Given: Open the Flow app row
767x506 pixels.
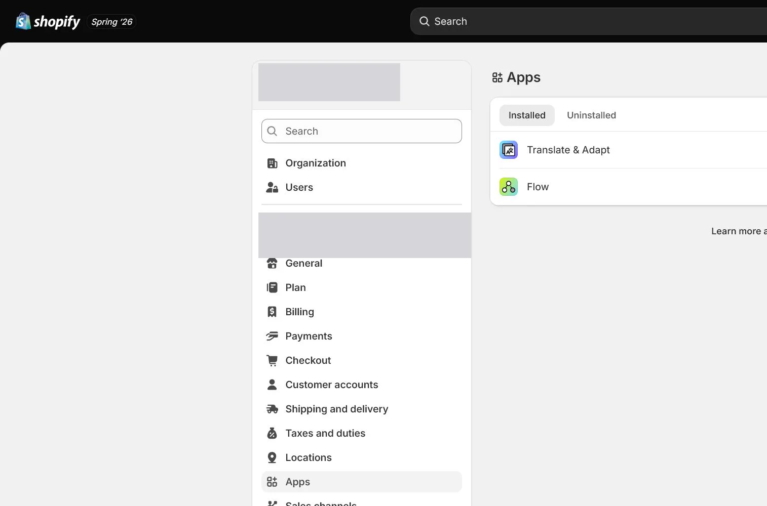Looking at the screenshot, I should pos(629,187).
